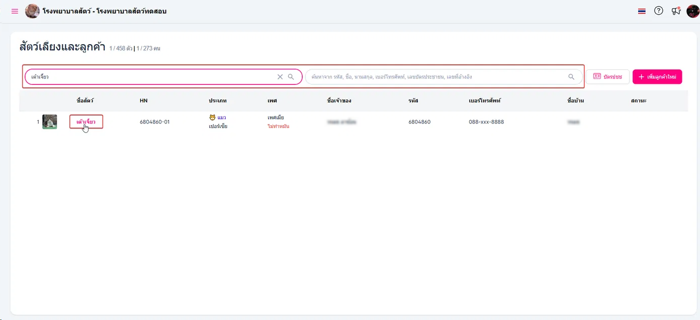Click the hospital logo avatar
Viewport: 700px width, 320px height.
coord(32,11)
